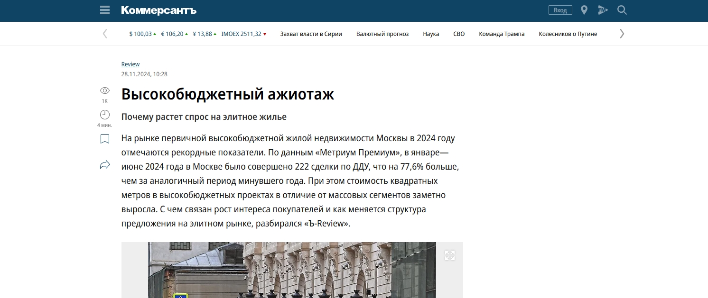Open the Захват власти в Сирии story
This screenshot has height=298, width=708.
[x=310, y=34]
